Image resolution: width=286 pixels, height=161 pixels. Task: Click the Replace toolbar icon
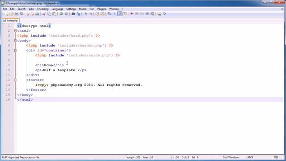point(79,14)
